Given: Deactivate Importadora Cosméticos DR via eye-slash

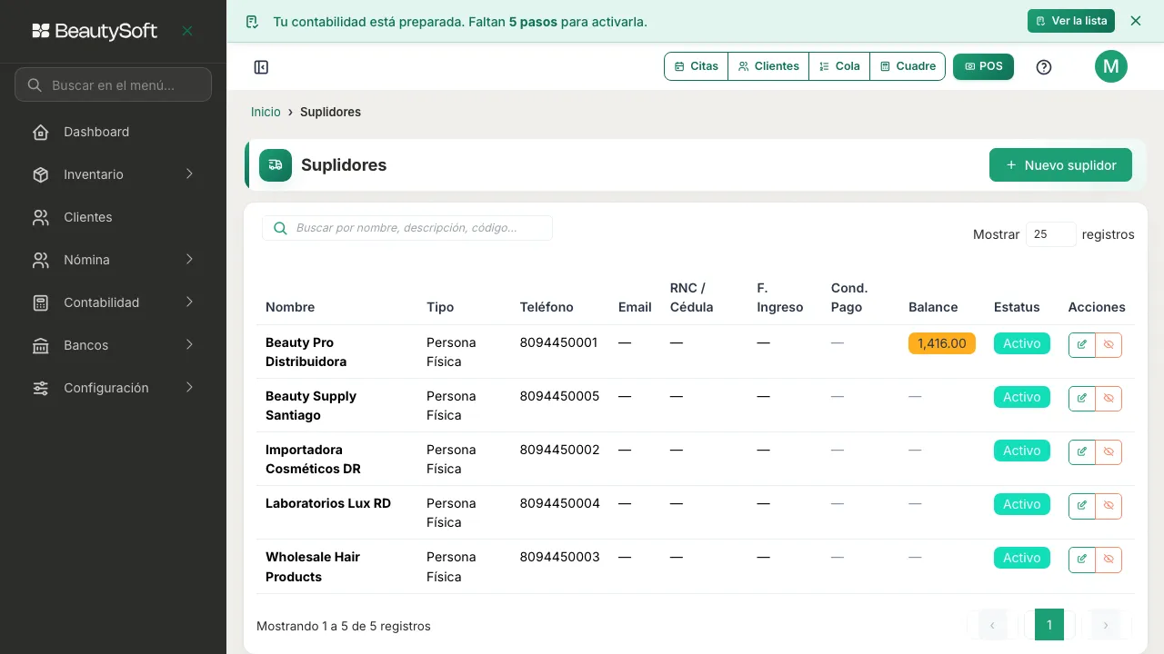Looking at the screenshot, I should coord(1109,452).
